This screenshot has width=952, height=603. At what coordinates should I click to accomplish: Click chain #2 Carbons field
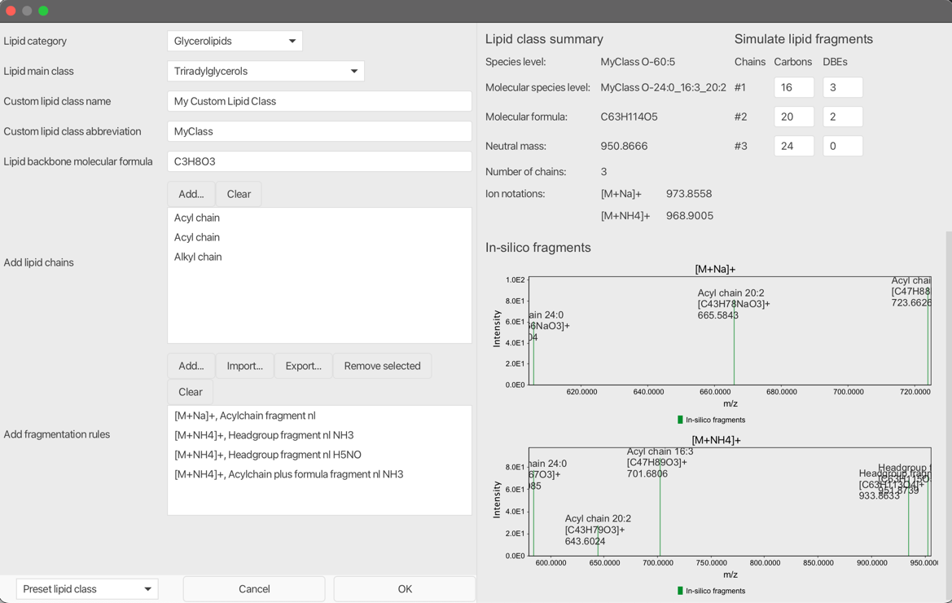point(794,117)
